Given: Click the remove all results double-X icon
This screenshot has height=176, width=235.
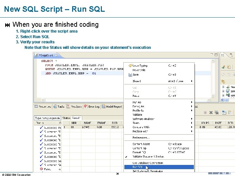Looking at the screenshot, I should pyautogui.click(x=216, y=112).
